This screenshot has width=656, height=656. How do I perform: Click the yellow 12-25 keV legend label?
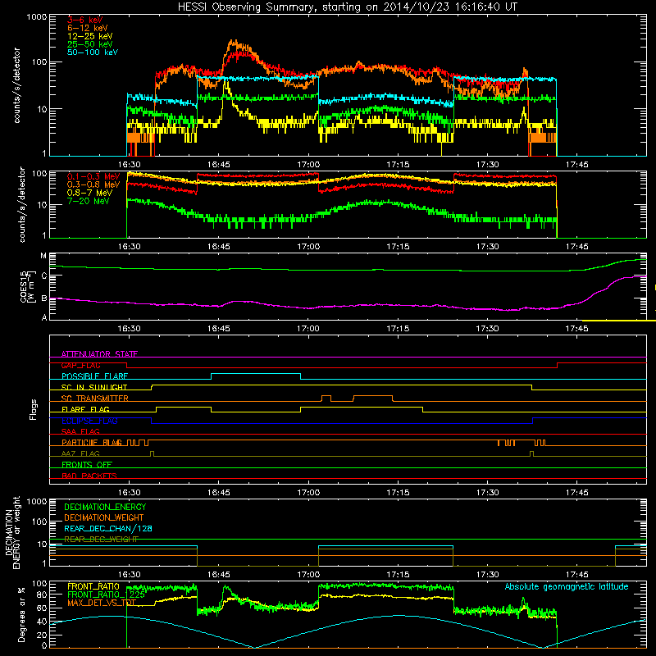(x=89, y=36)
